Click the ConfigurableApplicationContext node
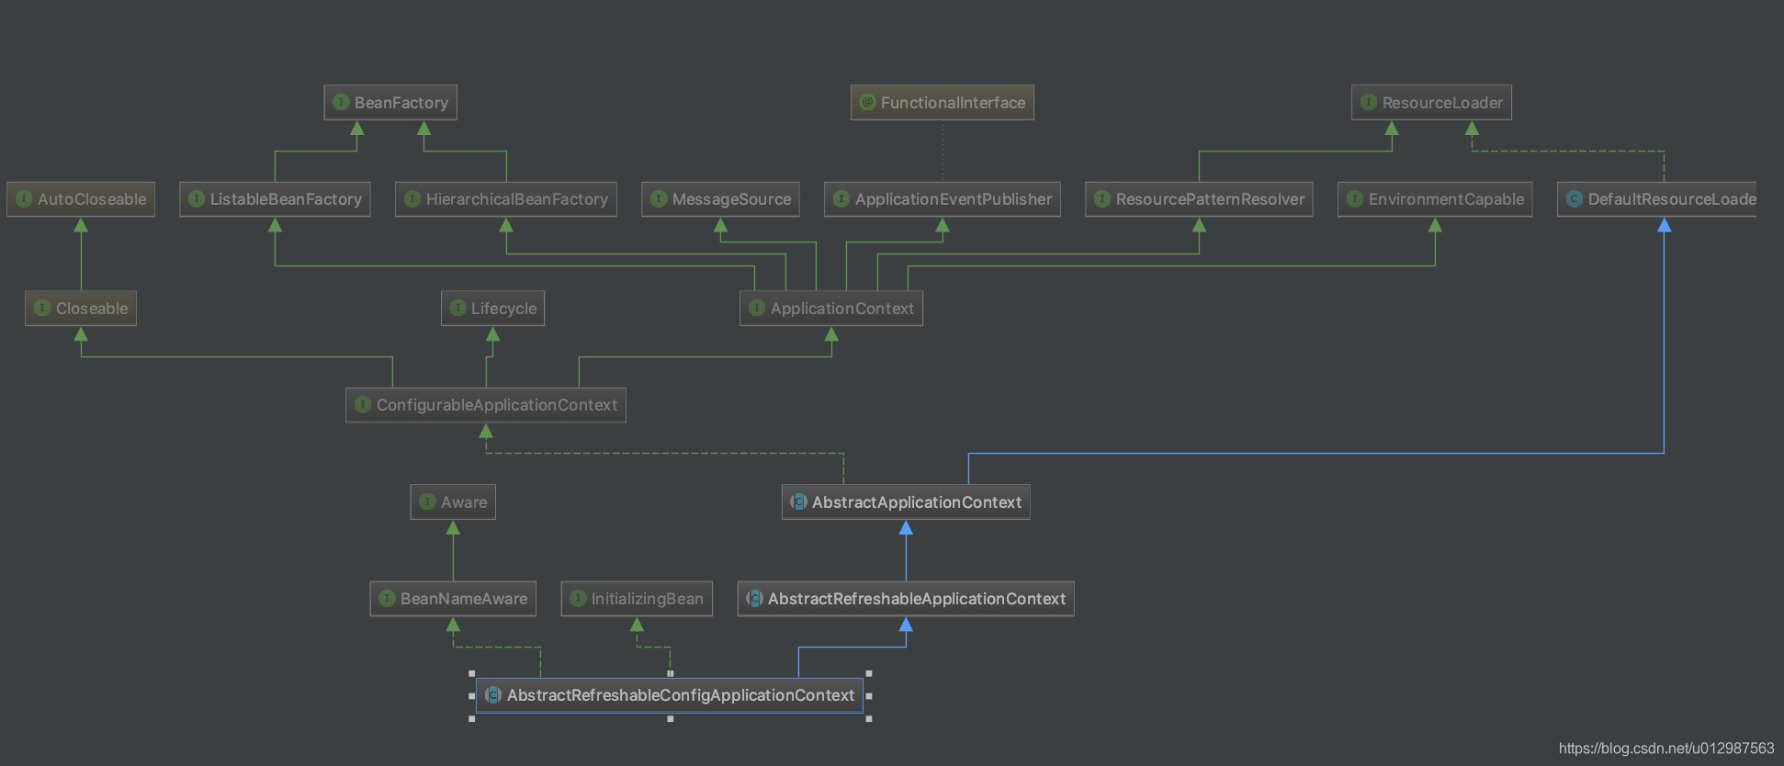This screenshot has width=1784, height=766. pyautogui.click(x=486, y=405)
